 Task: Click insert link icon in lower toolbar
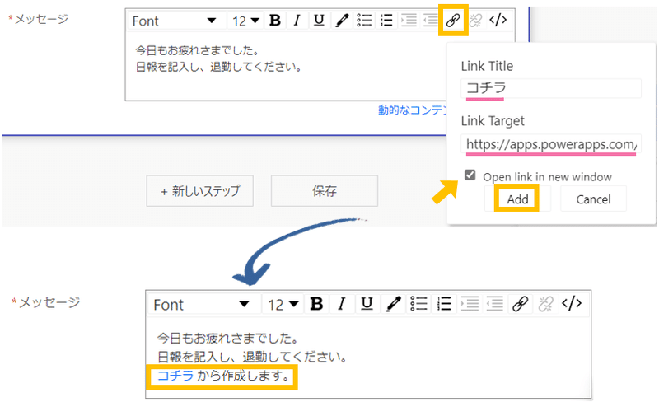521,304
